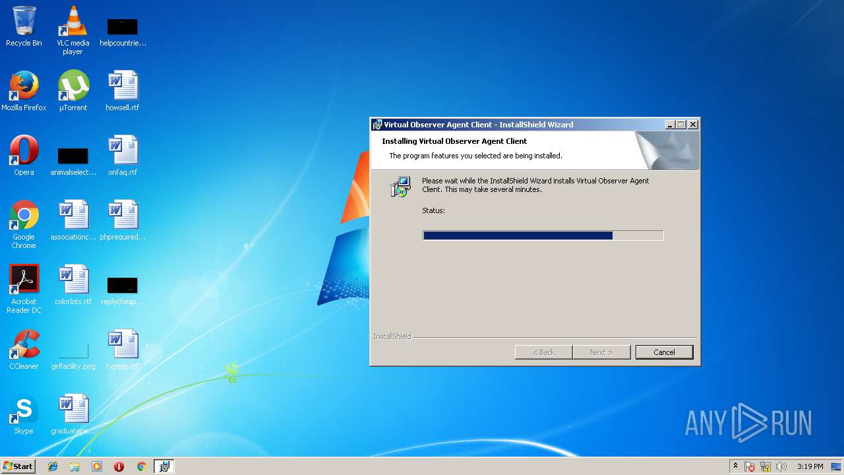Select the helpcountrie... desktop file
Screen dimensions: 844x475
click(x=123, y=32)
